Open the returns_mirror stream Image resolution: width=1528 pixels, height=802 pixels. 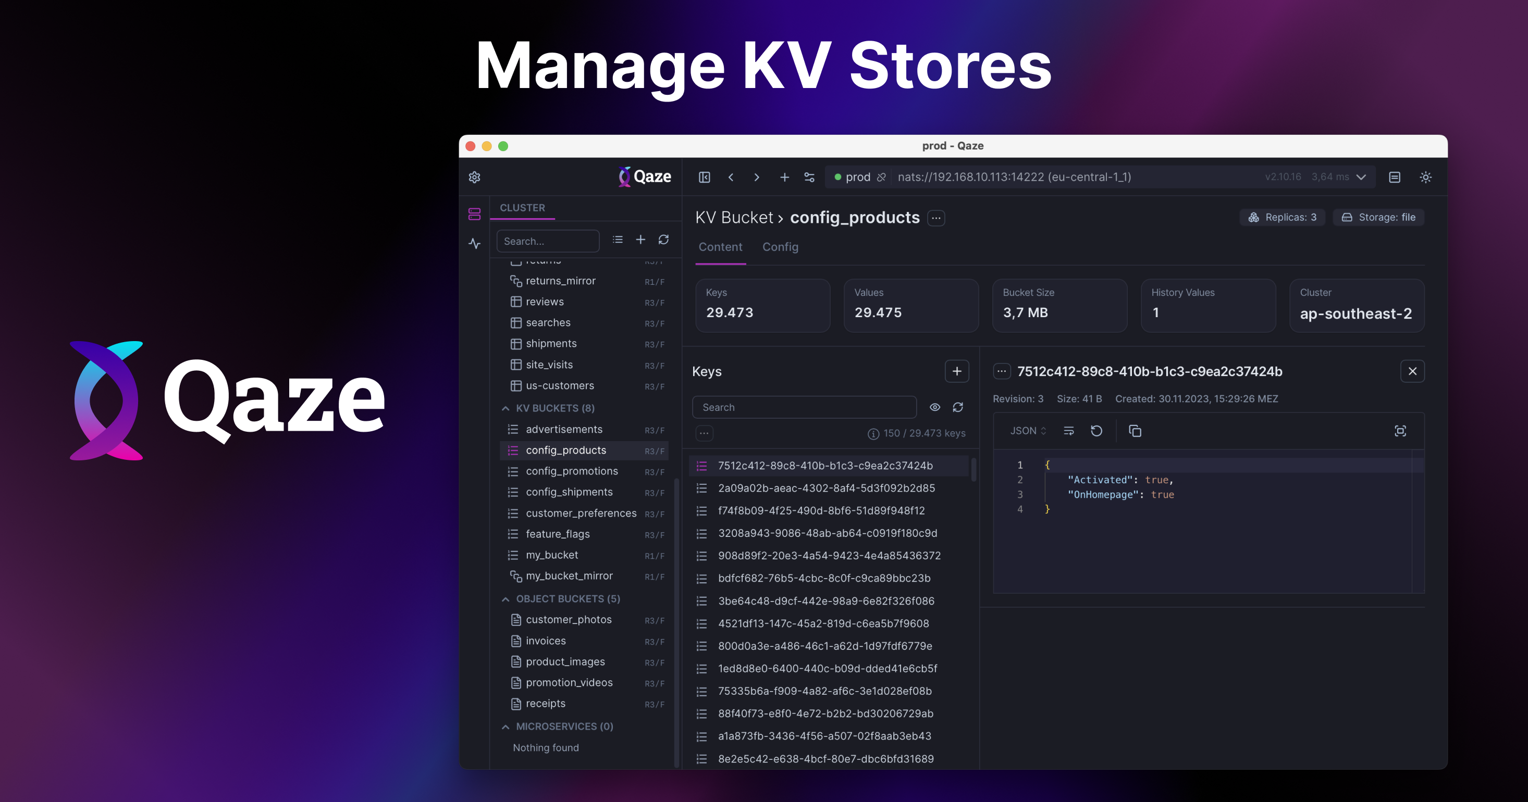coord(584,281)
